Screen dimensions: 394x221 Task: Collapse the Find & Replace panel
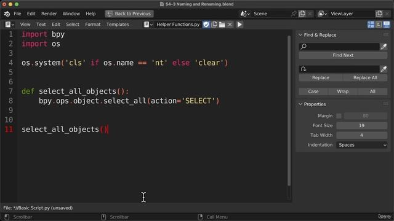300,35
